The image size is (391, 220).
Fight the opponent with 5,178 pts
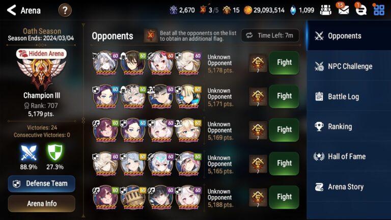pos(284,63)
